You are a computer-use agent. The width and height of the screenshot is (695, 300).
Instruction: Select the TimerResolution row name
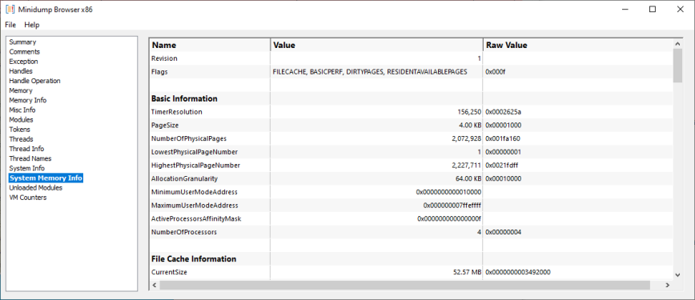point(176,112)
